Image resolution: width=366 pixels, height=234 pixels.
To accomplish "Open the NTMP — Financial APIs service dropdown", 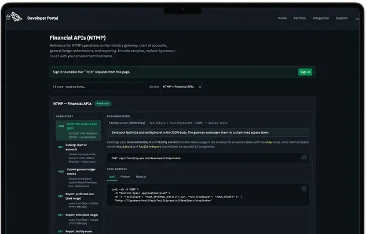I will tap(182, 87).
